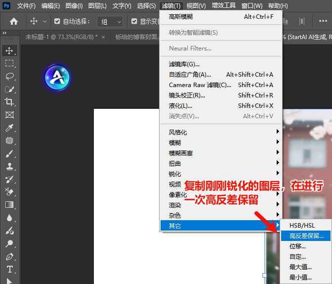The width and height of the screenshot is (332, 284).
Task: Select the Eraser tool
Action: click(x=9, y=192)
